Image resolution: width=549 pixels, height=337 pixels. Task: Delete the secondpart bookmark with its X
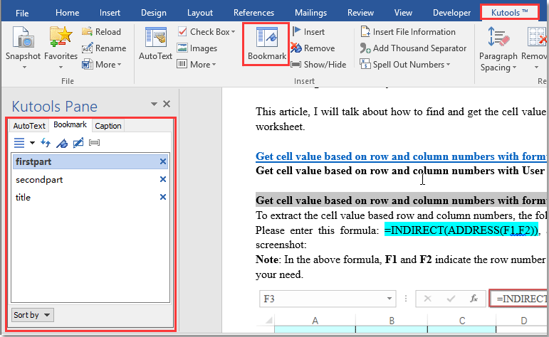[163, 179]
